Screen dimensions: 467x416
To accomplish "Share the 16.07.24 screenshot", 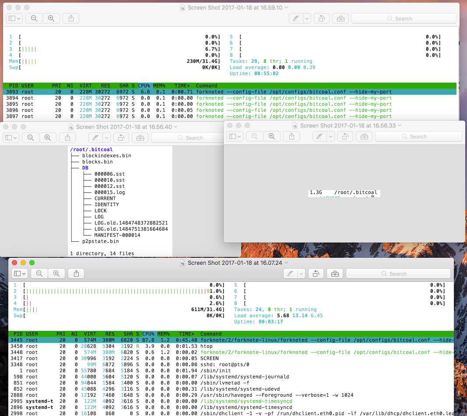I will tap(76, 274).
